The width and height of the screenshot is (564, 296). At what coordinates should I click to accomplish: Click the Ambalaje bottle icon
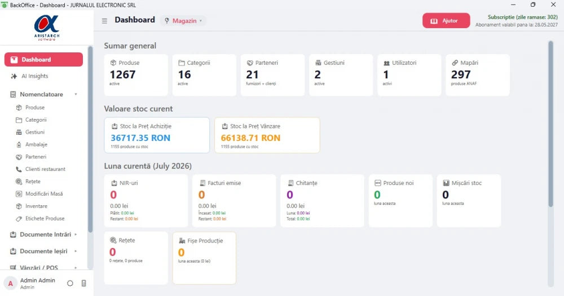pyautogui.click(x=19, y=144)
